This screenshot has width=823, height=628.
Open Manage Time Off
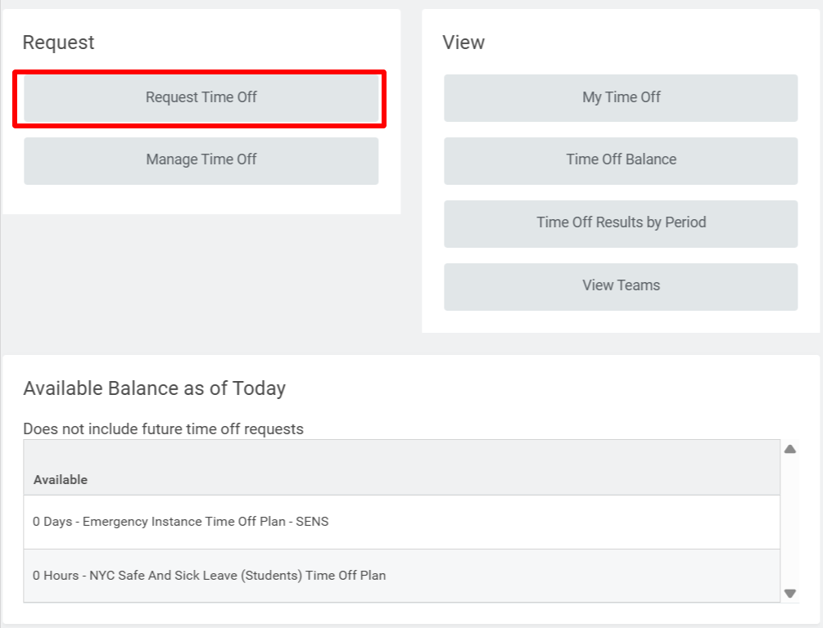[201, 160]
